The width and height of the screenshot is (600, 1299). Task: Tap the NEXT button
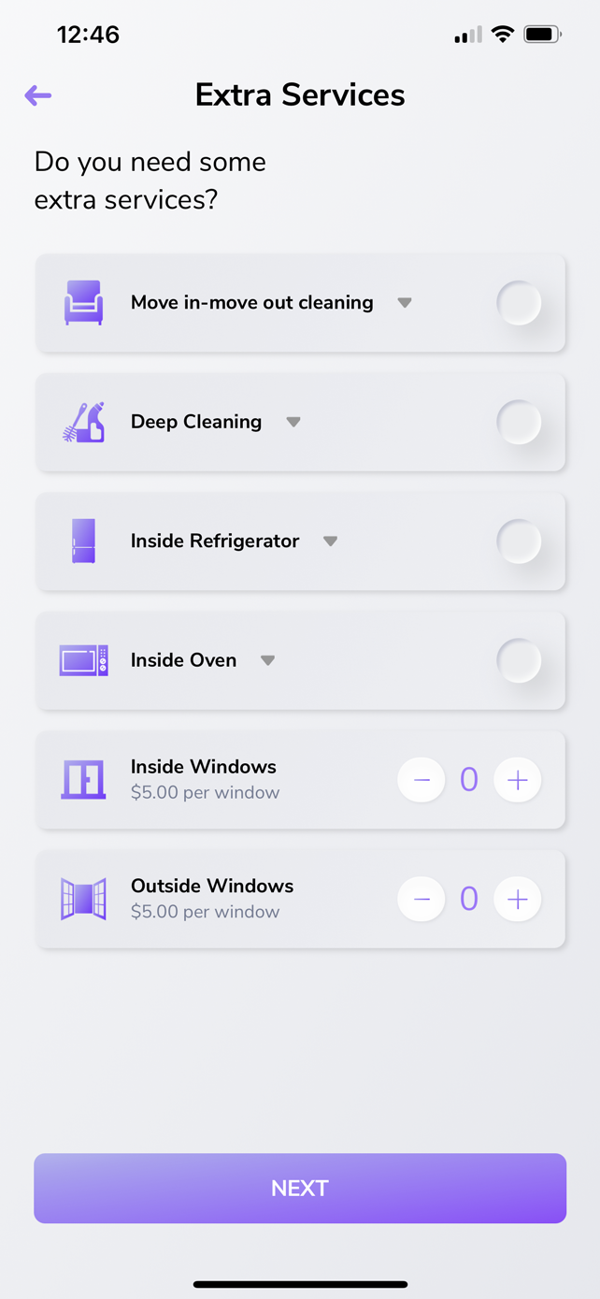(x=300, y=1188)
